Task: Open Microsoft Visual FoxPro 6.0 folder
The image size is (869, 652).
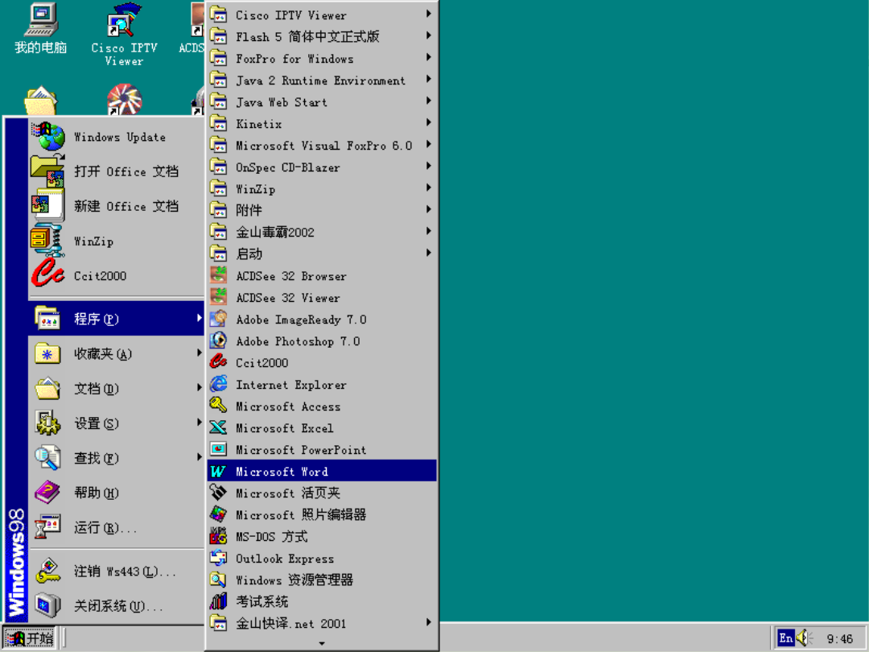Action: pos(321,145)
